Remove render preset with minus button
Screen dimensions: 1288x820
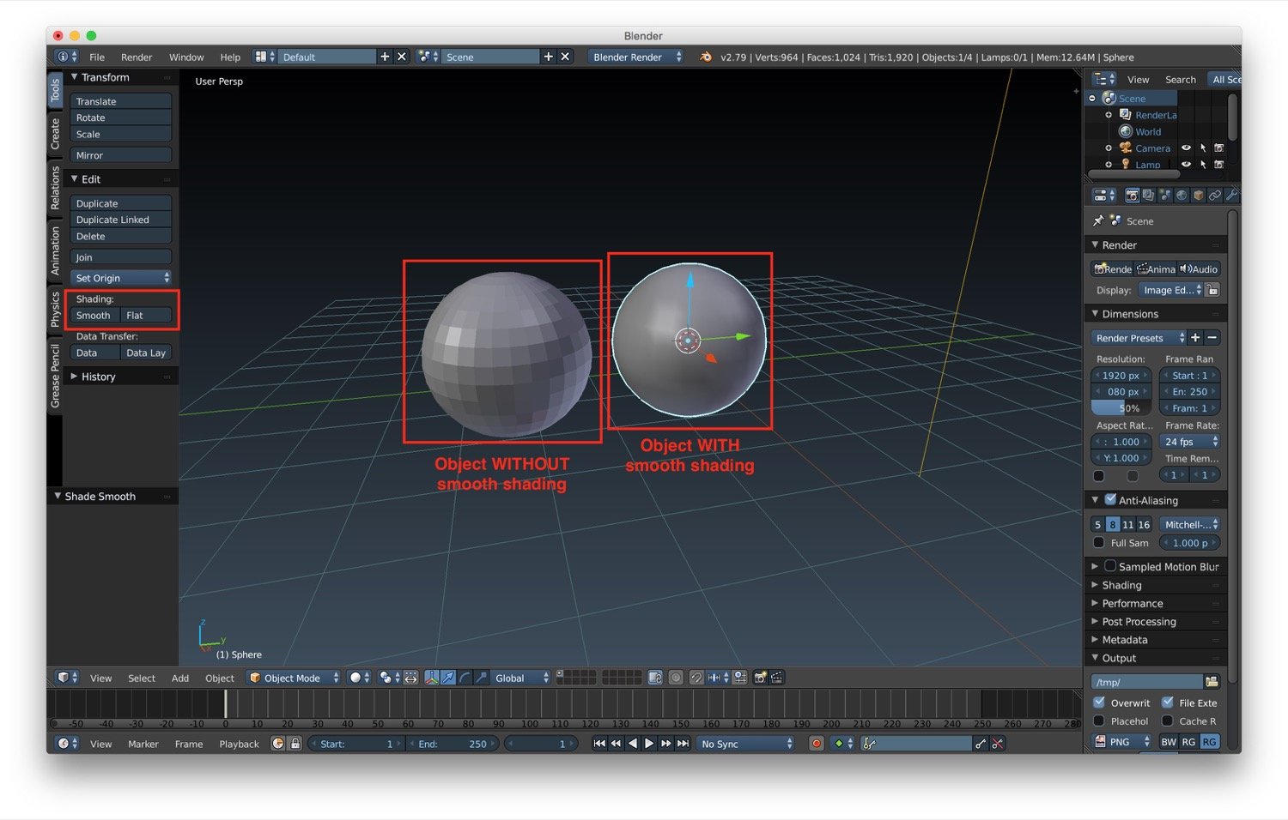pos(1212,338)
